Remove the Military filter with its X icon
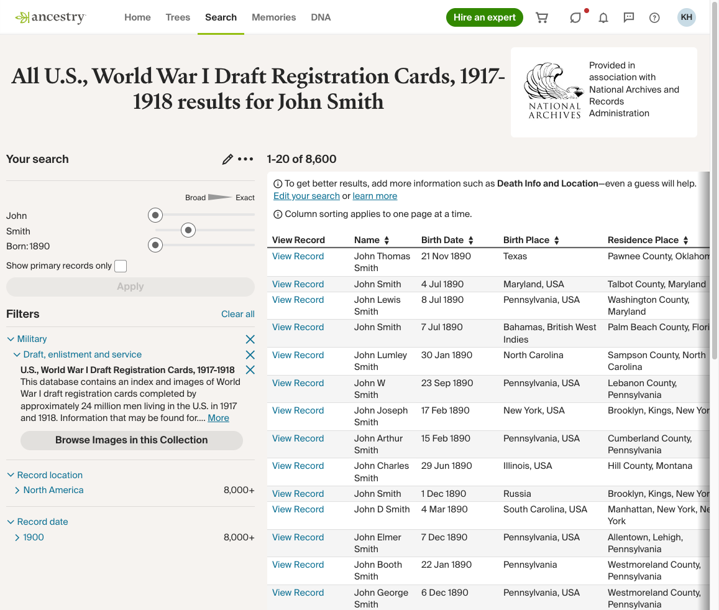719x610 pixels. (x=250, y=339)
